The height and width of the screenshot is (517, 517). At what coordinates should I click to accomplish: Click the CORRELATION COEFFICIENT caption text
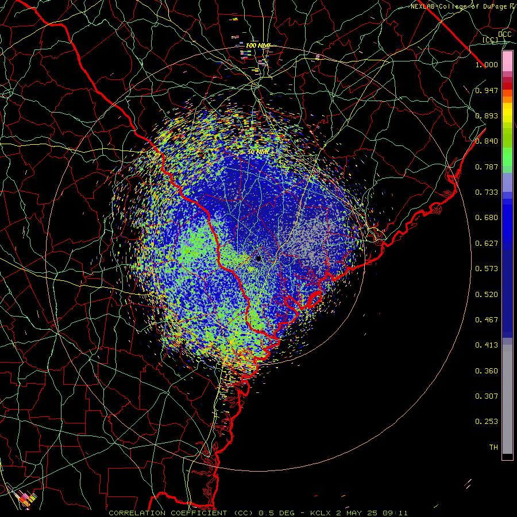pyautogui.click(x=168, y=513)
